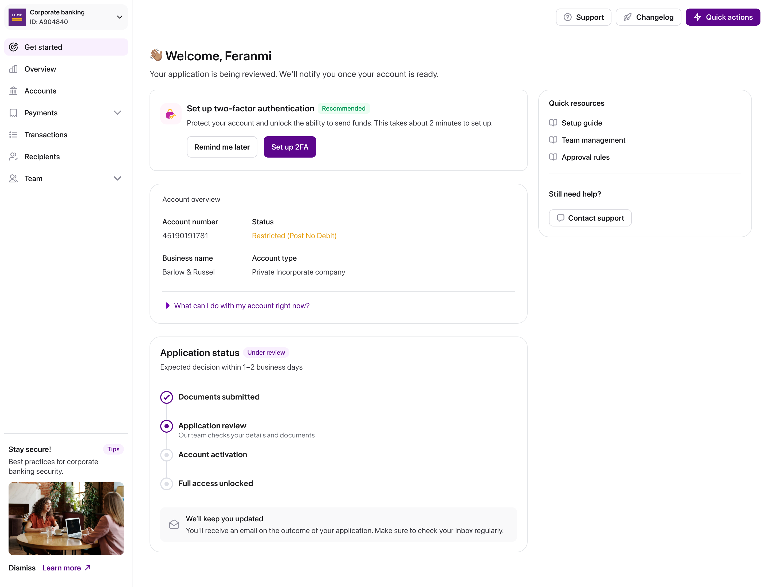Click Remind me later
The height and width of the screenshot is (587, 769).
[x=222, y=147]
